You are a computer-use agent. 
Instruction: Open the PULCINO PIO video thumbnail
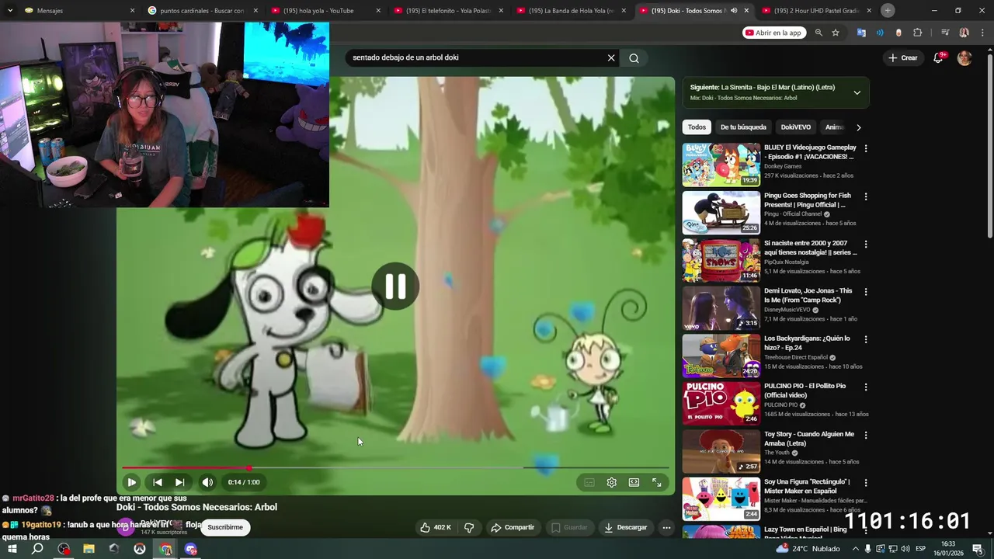721,402
